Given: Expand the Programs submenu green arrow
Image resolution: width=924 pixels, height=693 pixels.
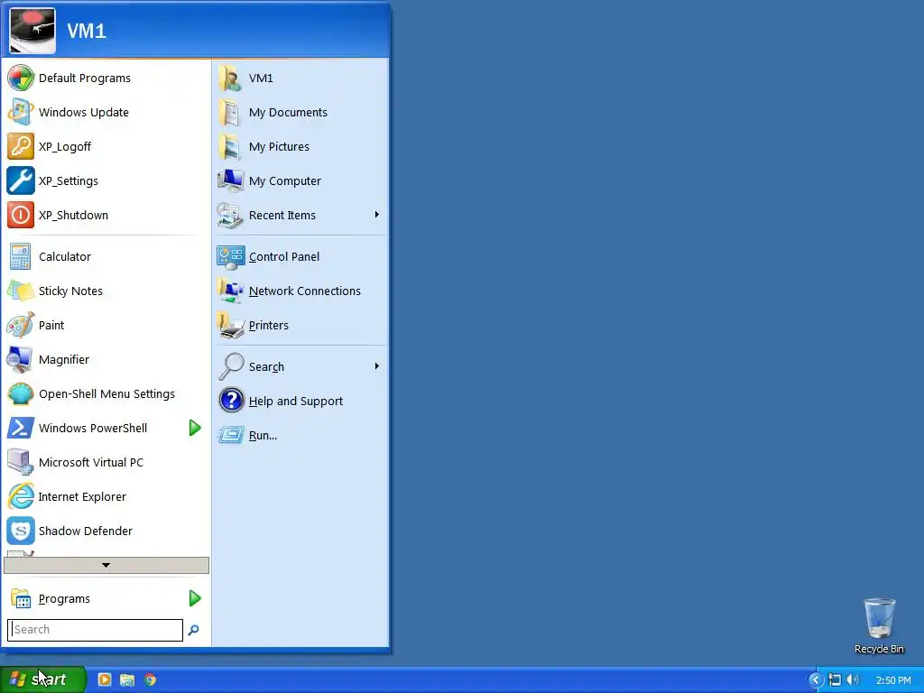Looking at the screenshot, I should [195, 598].
